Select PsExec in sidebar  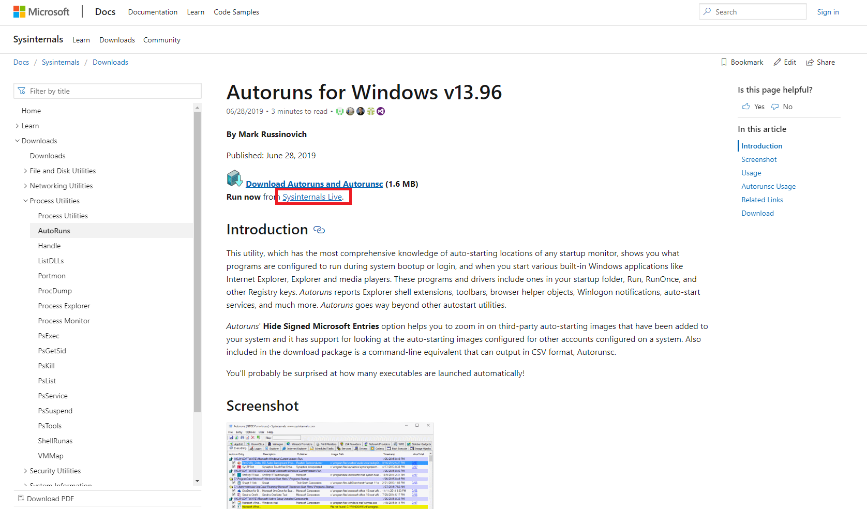[49, 336]
